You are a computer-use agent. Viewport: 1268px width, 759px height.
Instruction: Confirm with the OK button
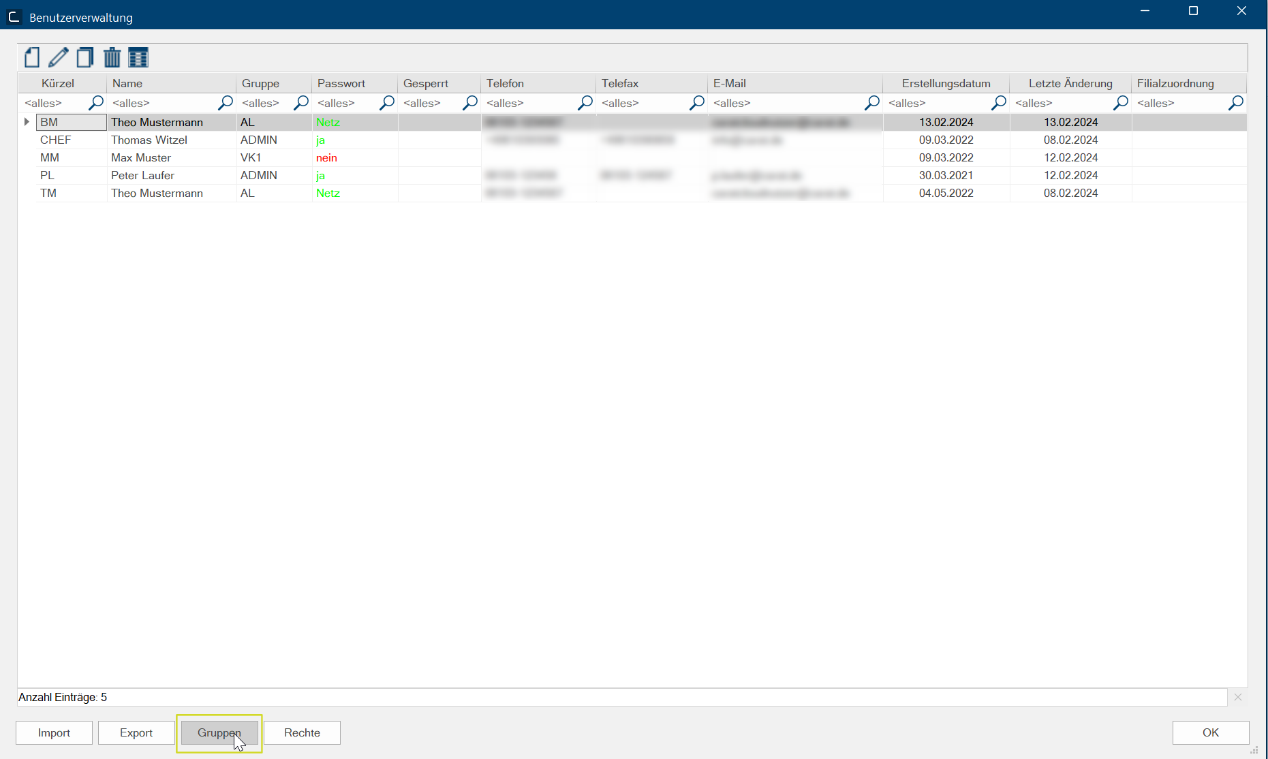[x=1210, y=732]
